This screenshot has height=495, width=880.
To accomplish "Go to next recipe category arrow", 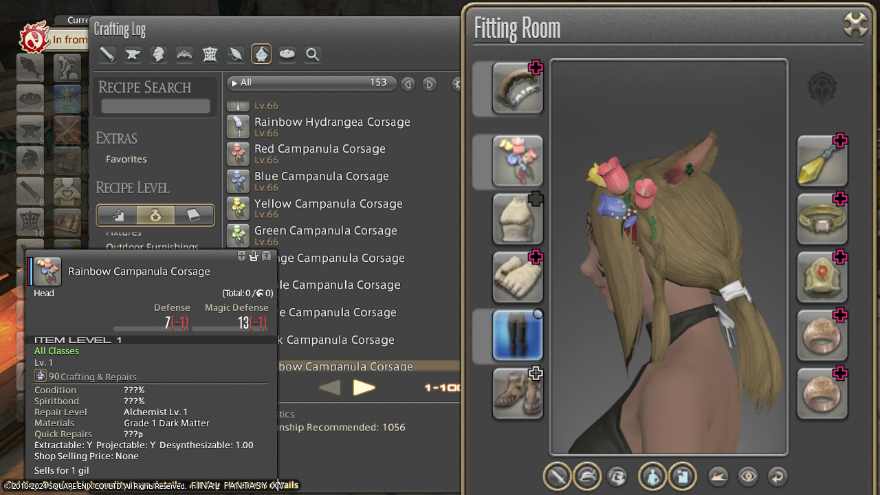I will (x=430, y=84).
